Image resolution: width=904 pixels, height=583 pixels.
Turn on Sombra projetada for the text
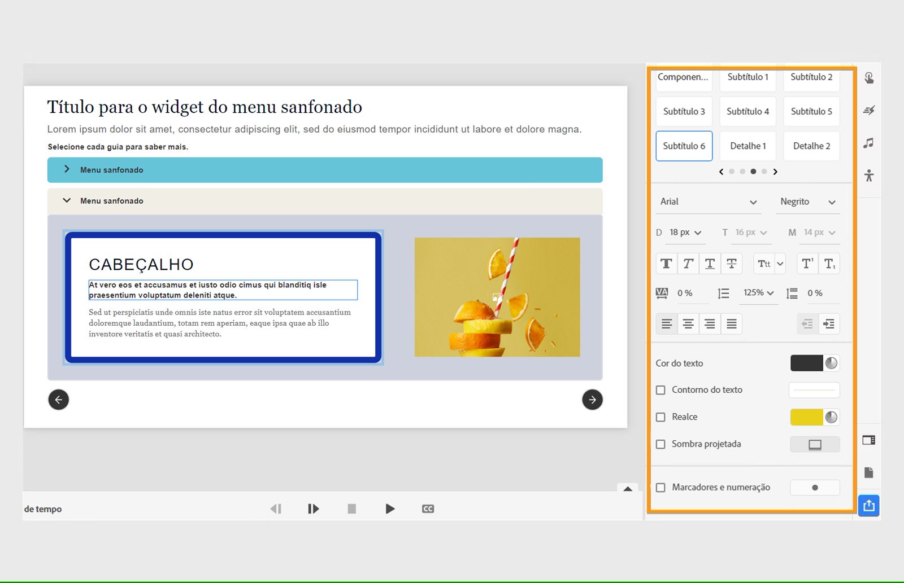(660, 444)
